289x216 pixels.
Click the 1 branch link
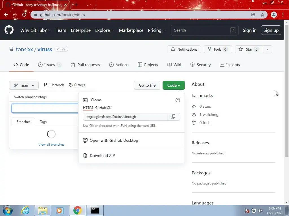tap(54, 85)
